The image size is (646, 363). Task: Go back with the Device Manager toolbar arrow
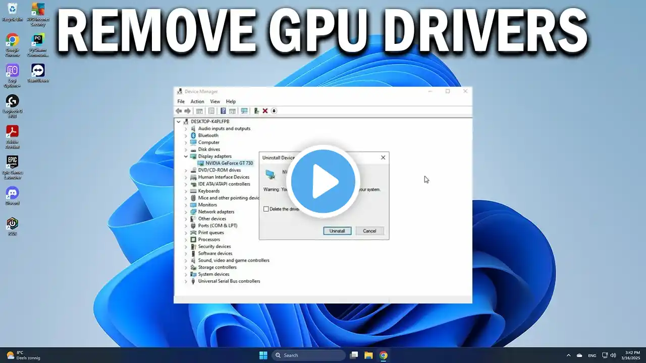tap(179, 111)
